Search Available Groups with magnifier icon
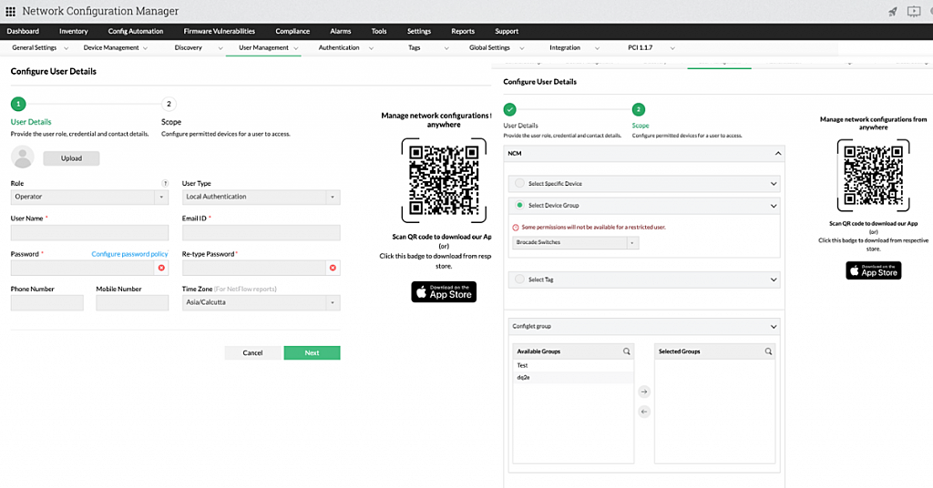Image resolution: width=933 pixels, height=488 pixels. [x=626, y=351]
